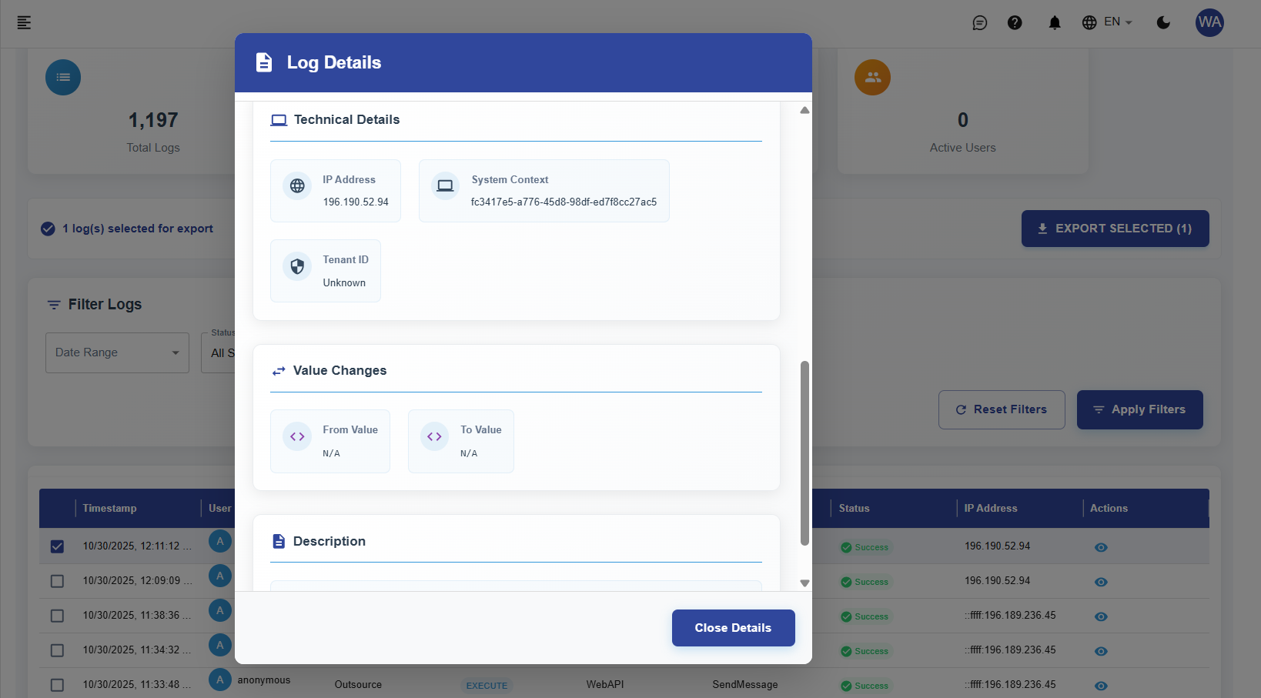1261x698 pixels.
Task: Expand the Date Range dropdown
Action: click(117, 352)
